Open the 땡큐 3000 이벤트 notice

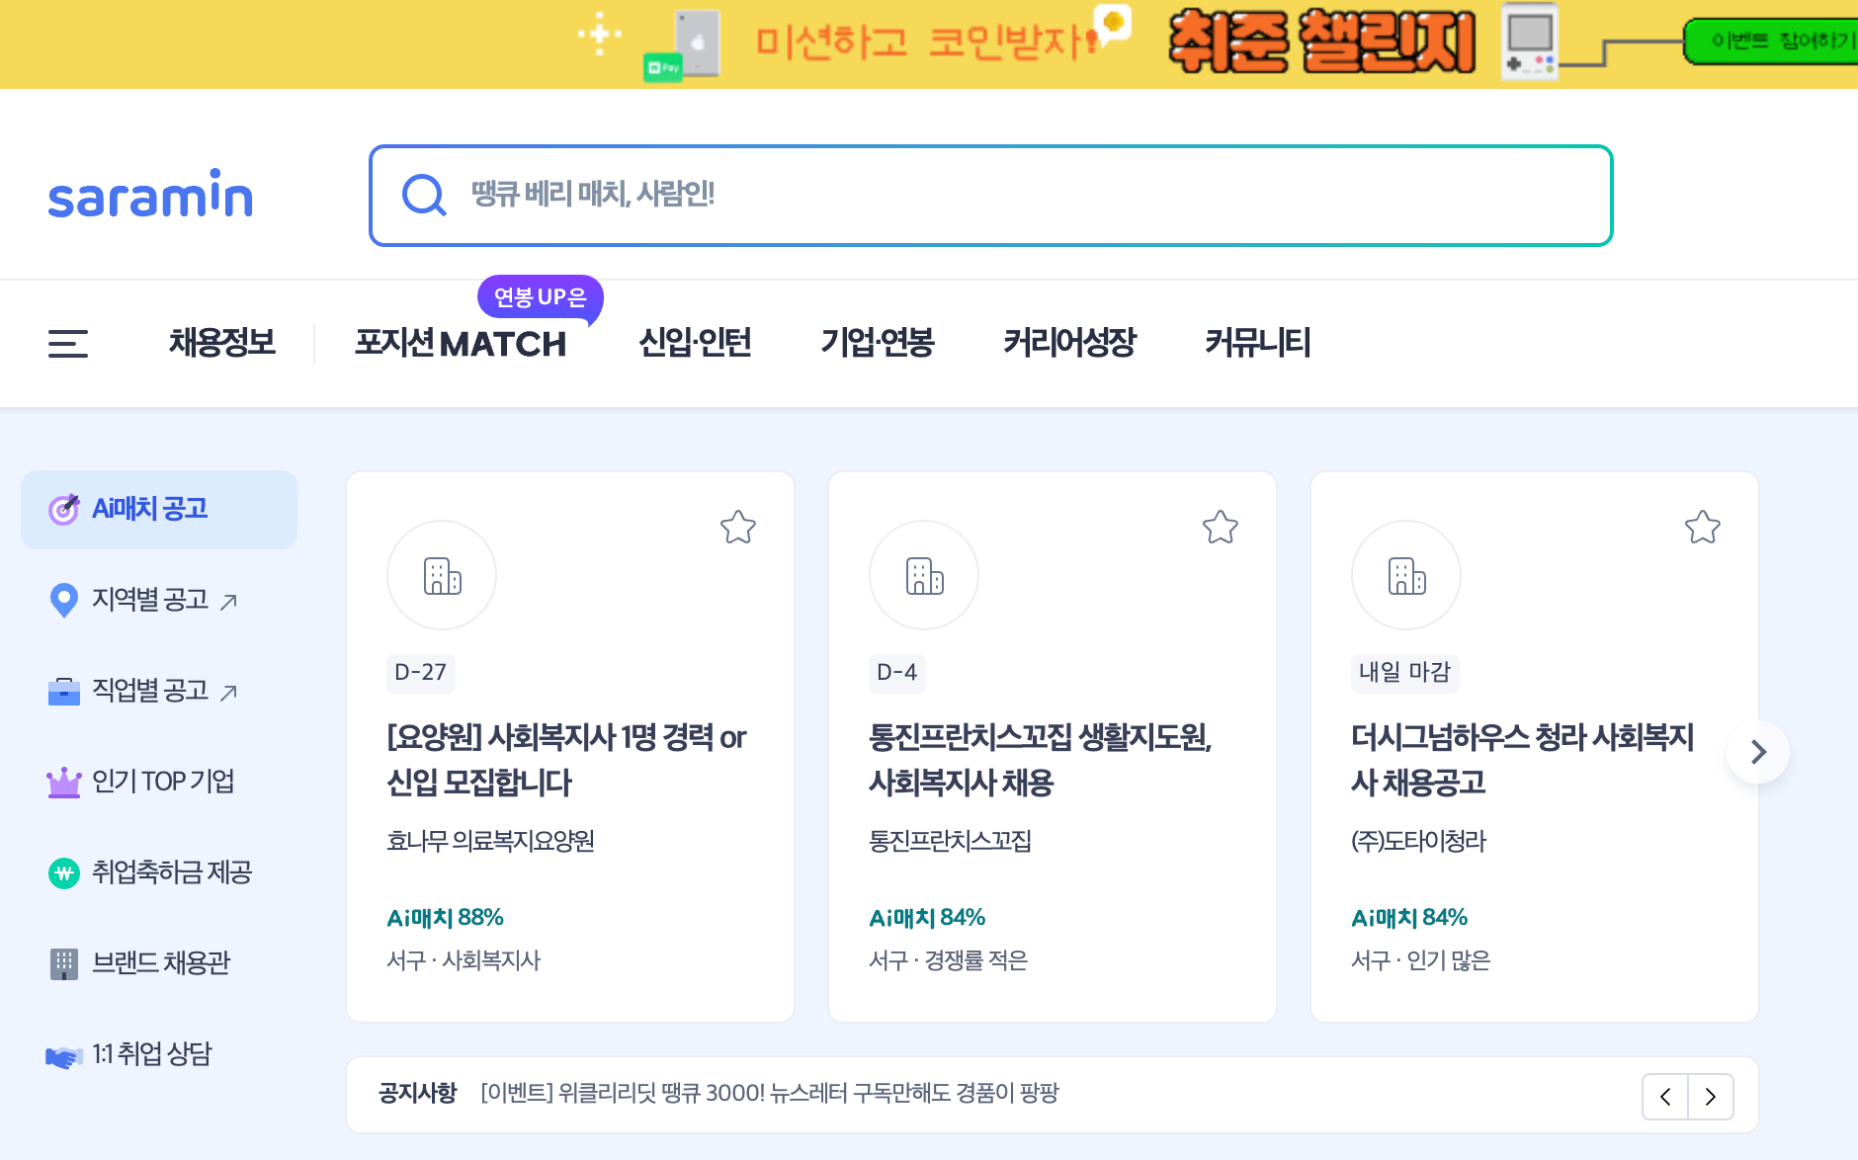coord(769,1095)
